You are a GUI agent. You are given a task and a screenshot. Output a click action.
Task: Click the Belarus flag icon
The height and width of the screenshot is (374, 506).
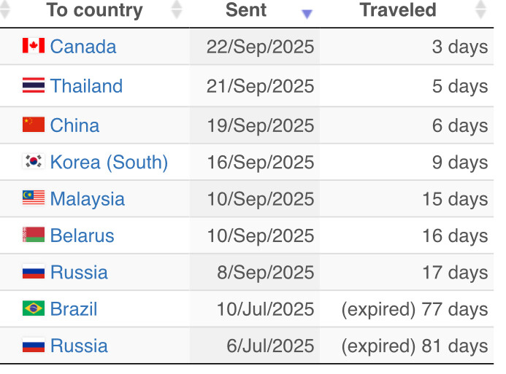click(x=34, y=235)
